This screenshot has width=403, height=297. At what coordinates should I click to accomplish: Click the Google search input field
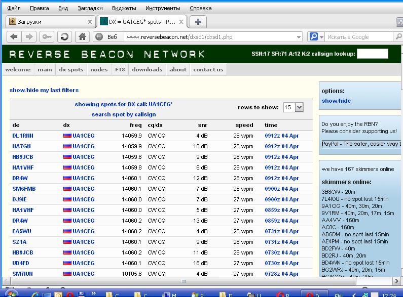pyautogui.click(x=358, y=37)
